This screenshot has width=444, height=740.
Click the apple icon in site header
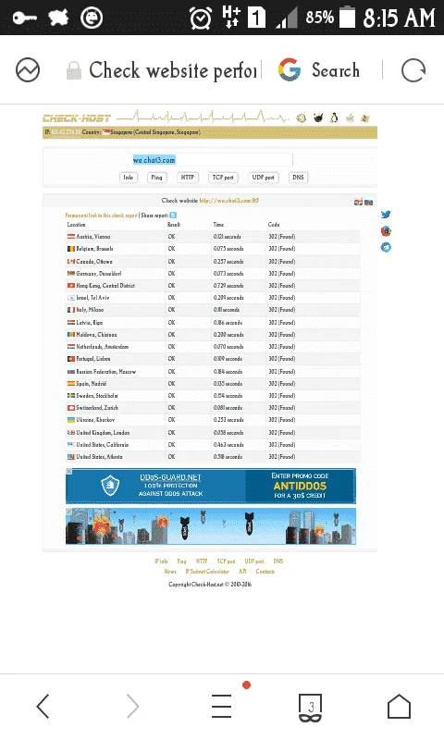(x=350, y=118)
